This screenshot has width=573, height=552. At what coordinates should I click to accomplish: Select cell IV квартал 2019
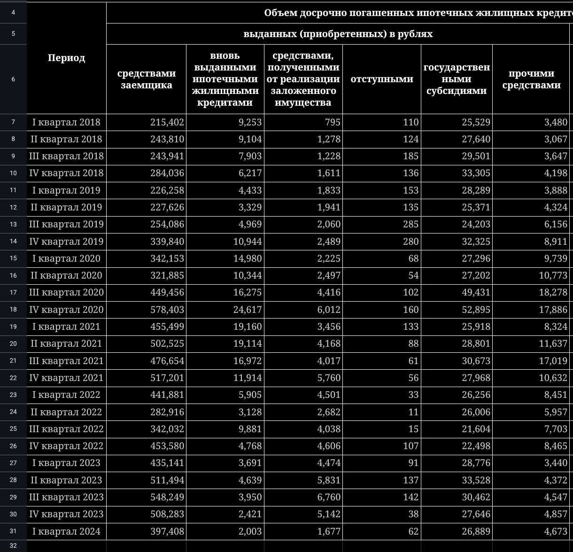[x=67, y=241]
